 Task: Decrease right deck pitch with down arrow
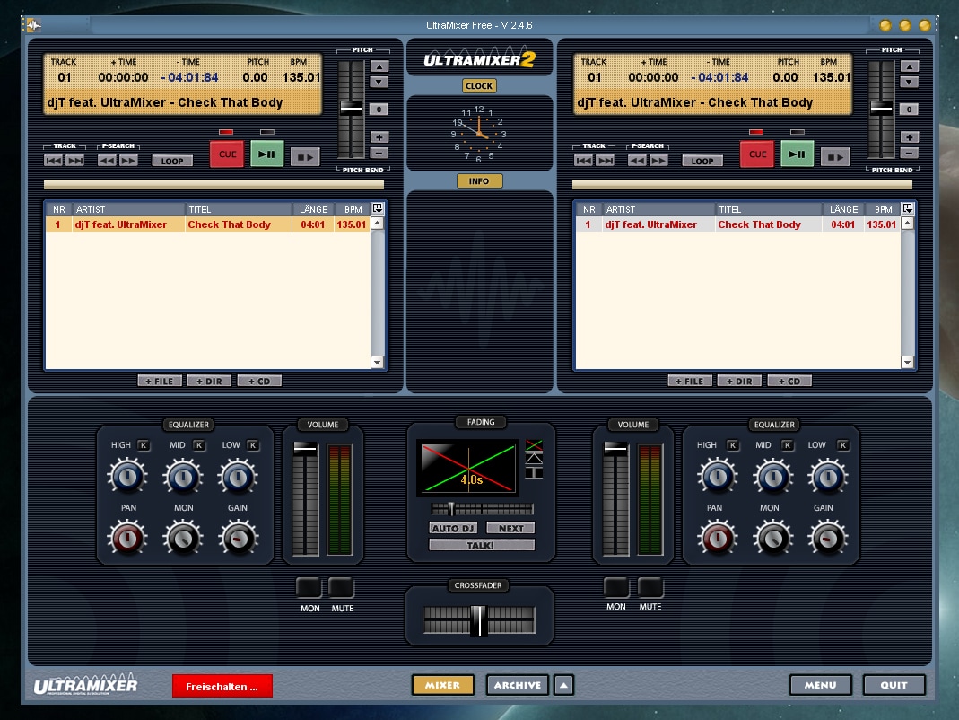click(910, 82)
